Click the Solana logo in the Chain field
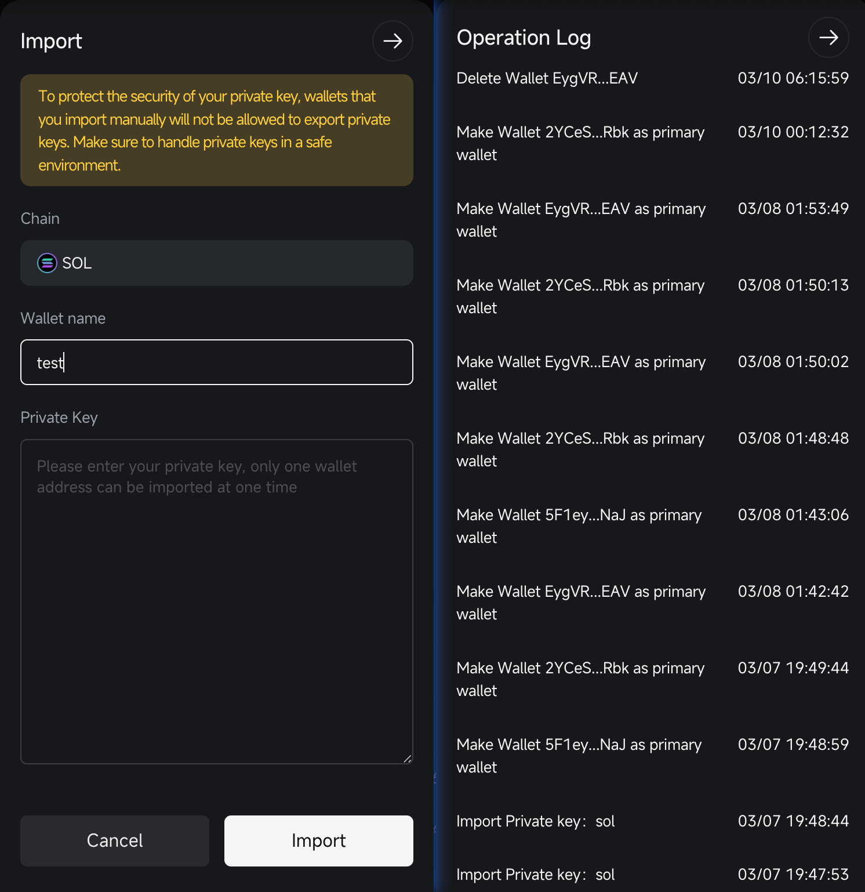Viewport: 865px width, 892px height. pos(47,263)
